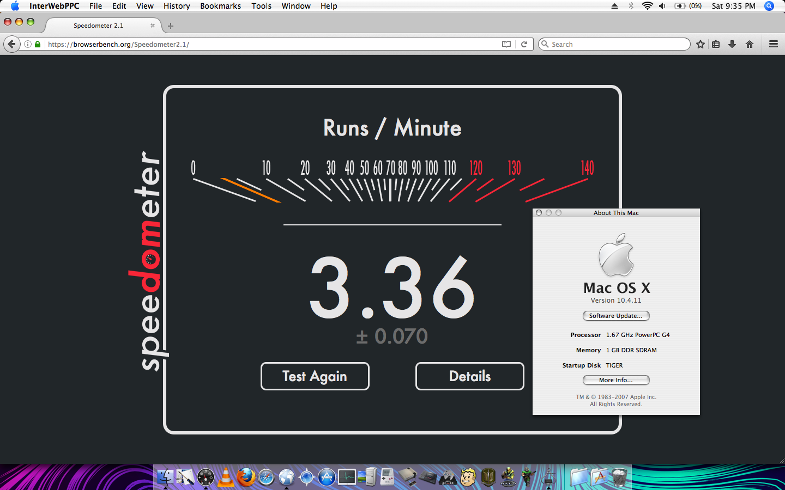Close the Speedometer 2.1 tab
Viewport: 785px width, 490px height.
click(x=153, y=26)
